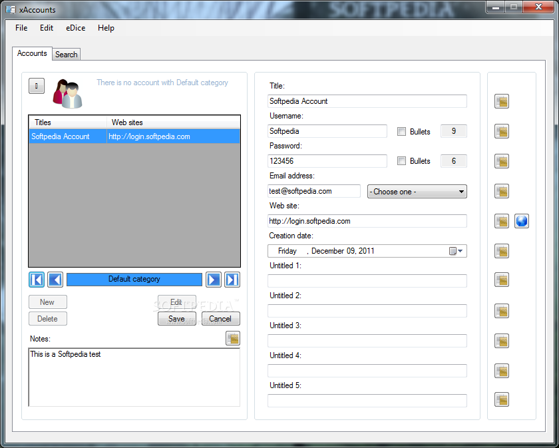
Task: Click the Email address input field
Action: (x=314, y=191)
